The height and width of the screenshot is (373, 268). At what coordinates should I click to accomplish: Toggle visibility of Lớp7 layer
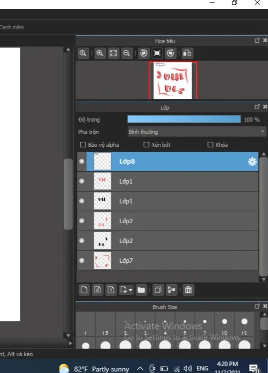(82, 261)
